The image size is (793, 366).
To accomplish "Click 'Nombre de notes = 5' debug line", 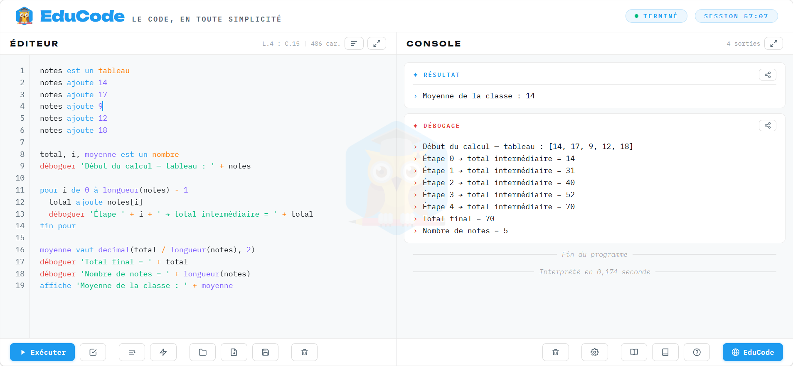I will [x=465, y=231].
